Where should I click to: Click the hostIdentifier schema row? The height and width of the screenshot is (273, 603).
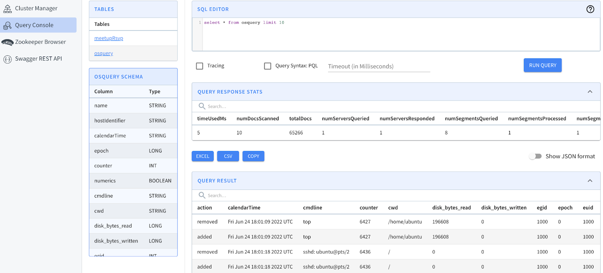click(x=133, y=121)
